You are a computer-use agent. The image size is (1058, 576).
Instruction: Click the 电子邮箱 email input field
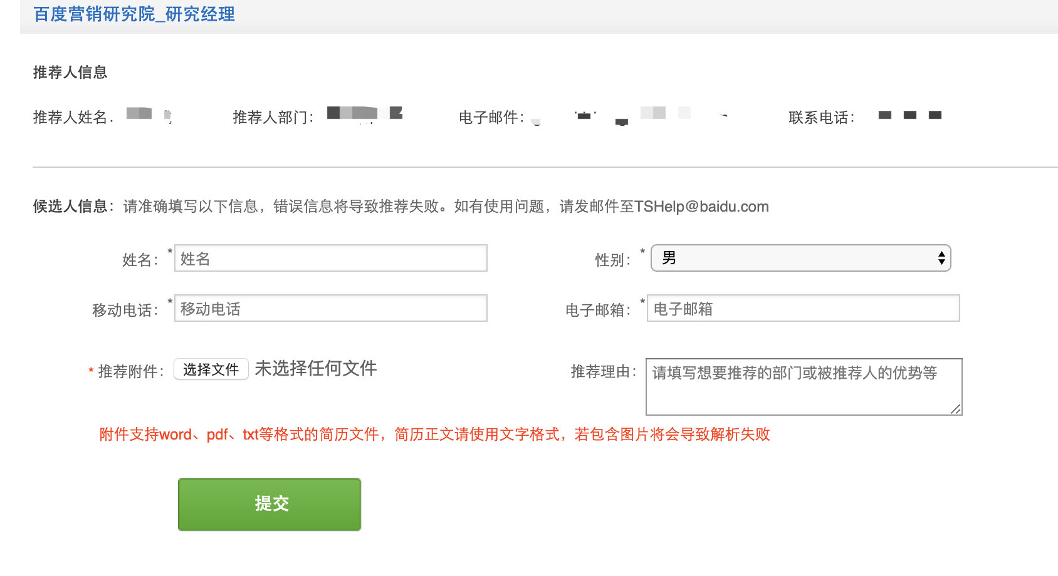804,308
